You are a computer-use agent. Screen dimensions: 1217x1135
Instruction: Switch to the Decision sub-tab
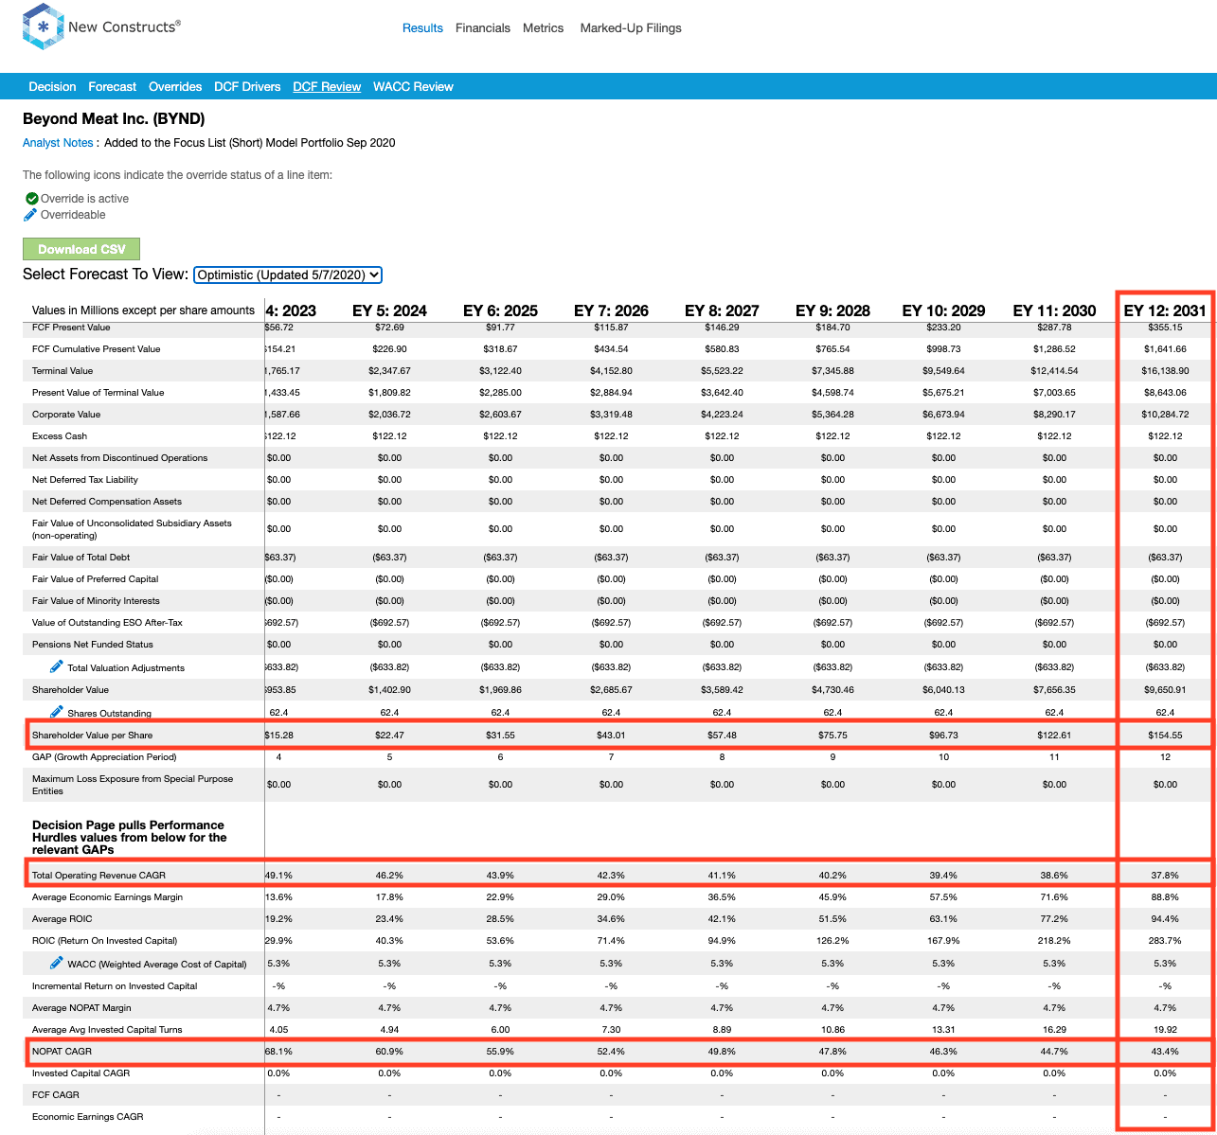[x=52, y=86]
